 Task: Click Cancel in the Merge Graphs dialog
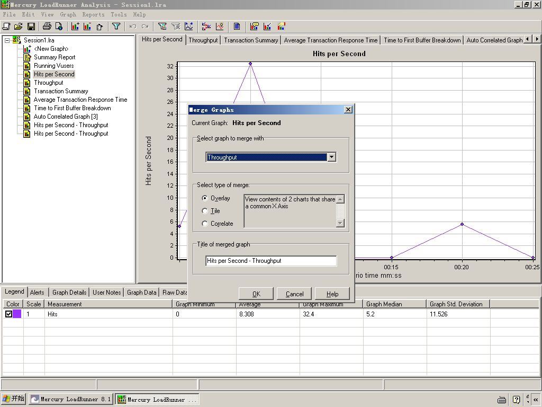coord(294,294)
